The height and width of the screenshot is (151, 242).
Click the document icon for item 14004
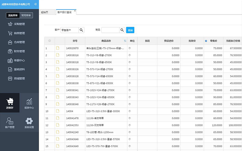pos(58,111)
